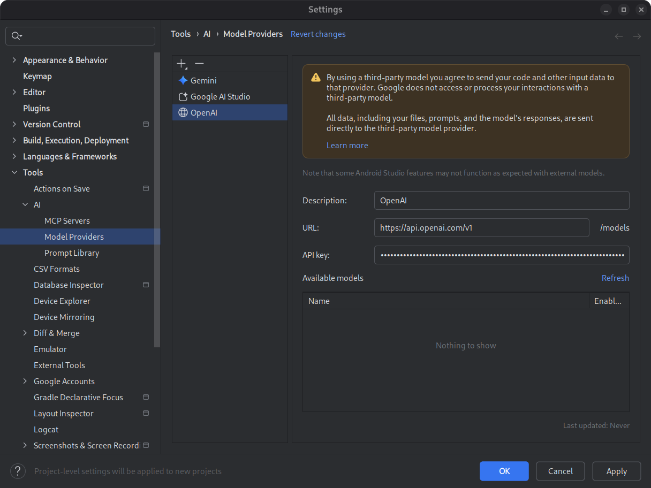Open the Tools breadcrumb

180,34
